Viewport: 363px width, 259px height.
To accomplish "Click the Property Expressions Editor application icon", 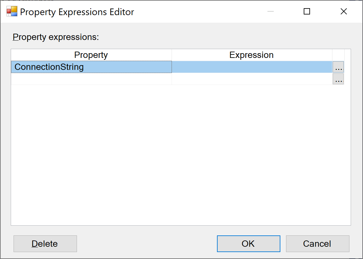I will 11,11.
